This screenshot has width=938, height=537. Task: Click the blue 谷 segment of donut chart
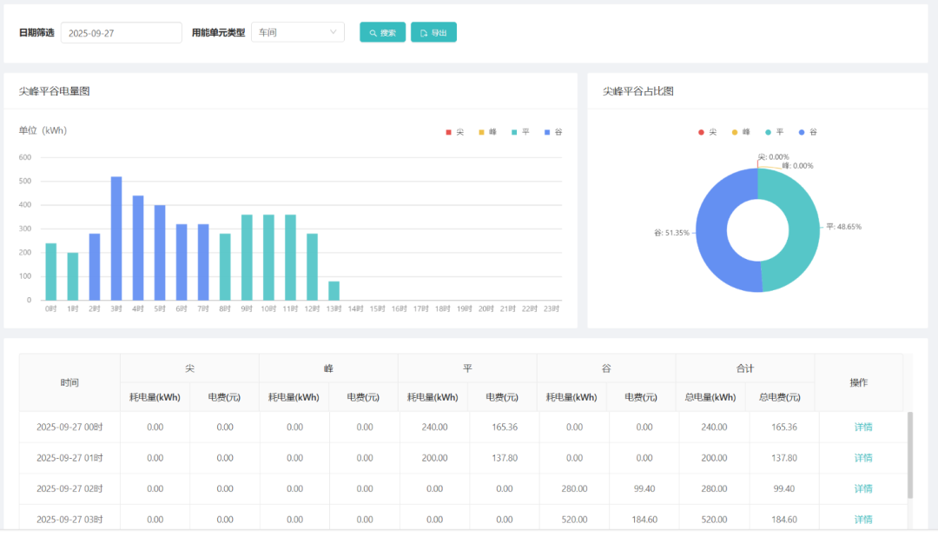(x=712, y=230)
